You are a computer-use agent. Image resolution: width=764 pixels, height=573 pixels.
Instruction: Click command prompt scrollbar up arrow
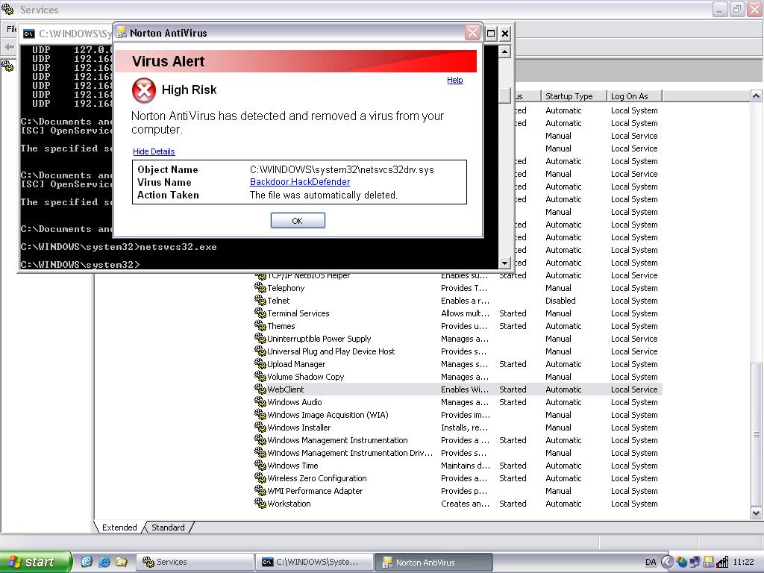coord(505,51)
